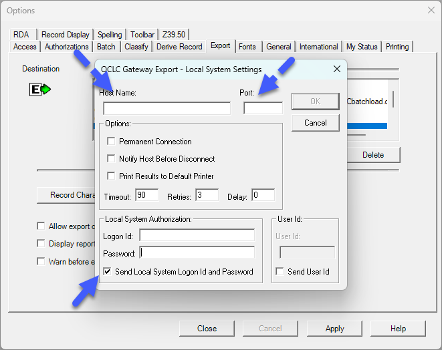
Task: Open the Record Display tab
Action: tap(66, 35)
